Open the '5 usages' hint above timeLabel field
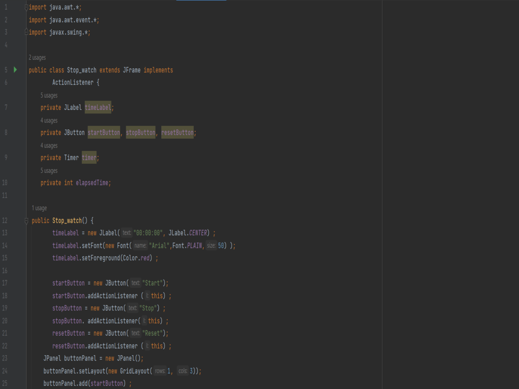Image resolution: width=519 pixels, height=389 pixels. (49, 96)
